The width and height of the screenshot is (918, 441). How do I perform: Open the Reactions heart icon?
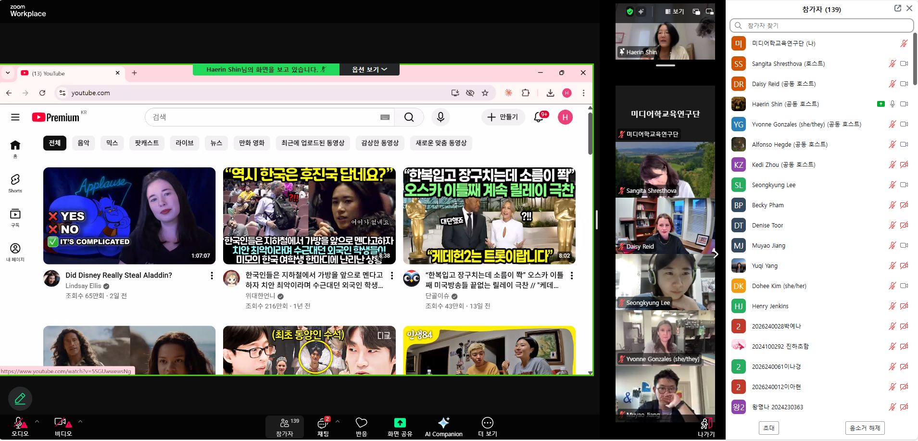361,423
